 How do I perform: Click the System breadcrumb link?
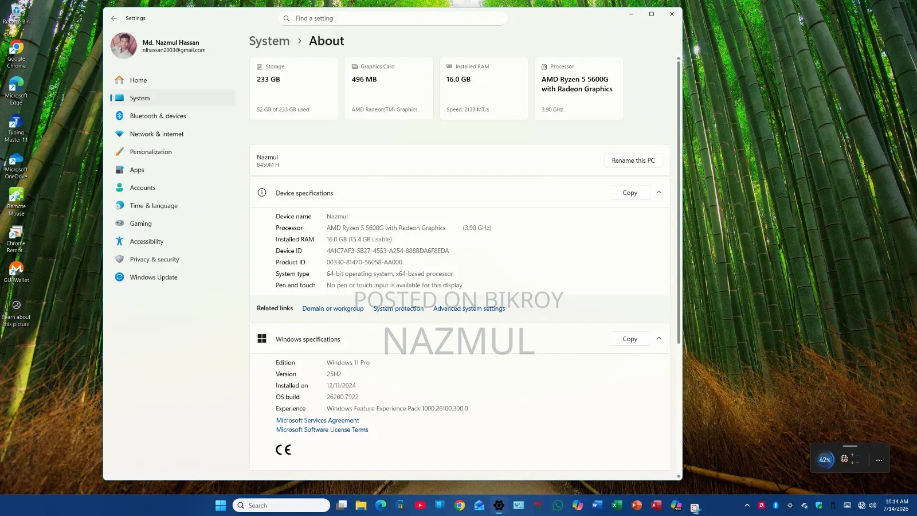pyautogui.click(x=269, y=41)
